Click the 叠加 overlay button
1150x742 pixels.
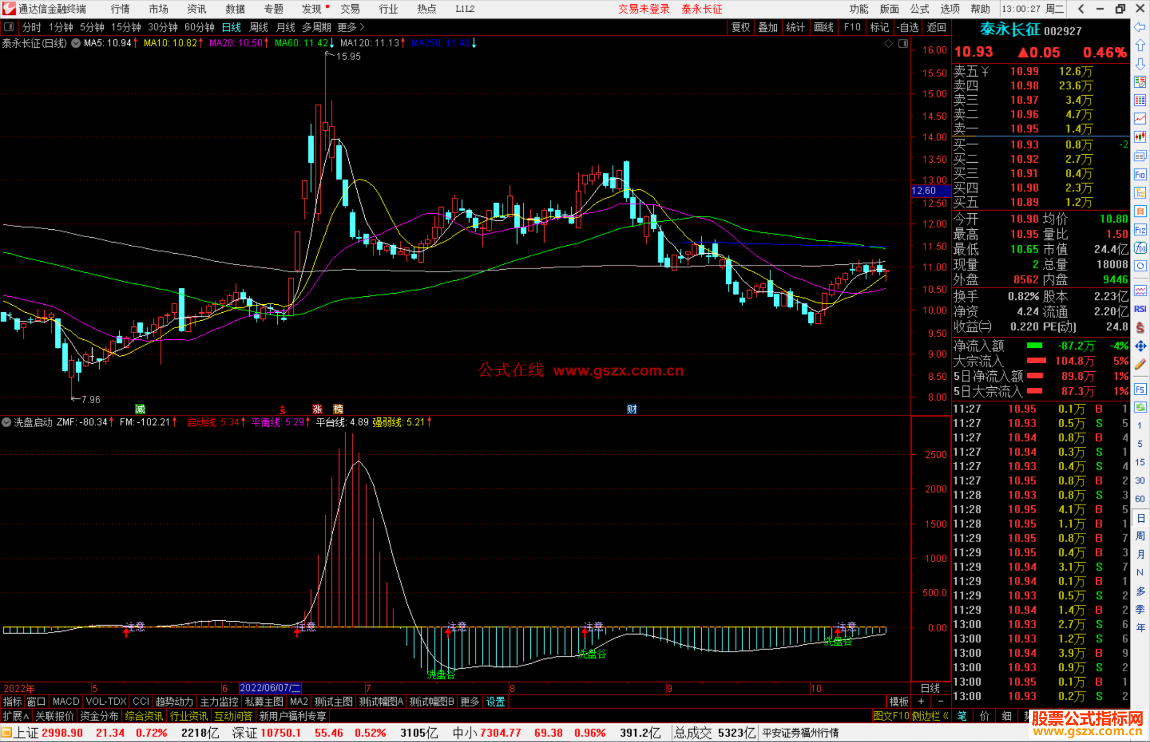pos(768,27)
